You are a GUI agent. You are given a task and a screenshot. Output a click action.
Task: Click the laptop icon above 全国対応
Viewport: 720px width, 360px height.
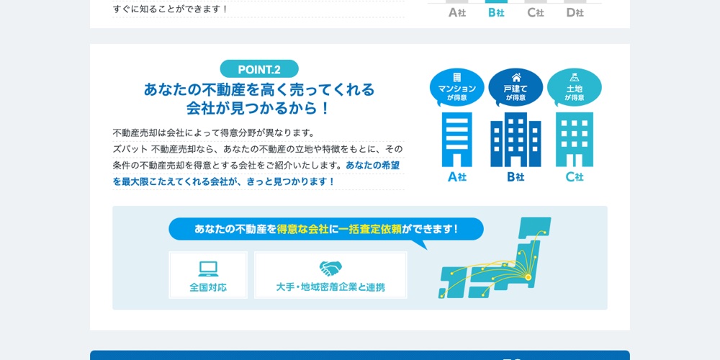coord(208,269)
